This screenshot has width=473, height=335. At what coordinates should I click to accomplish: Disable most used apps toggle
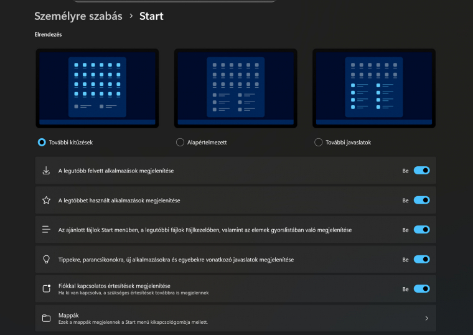click(421, 201)
